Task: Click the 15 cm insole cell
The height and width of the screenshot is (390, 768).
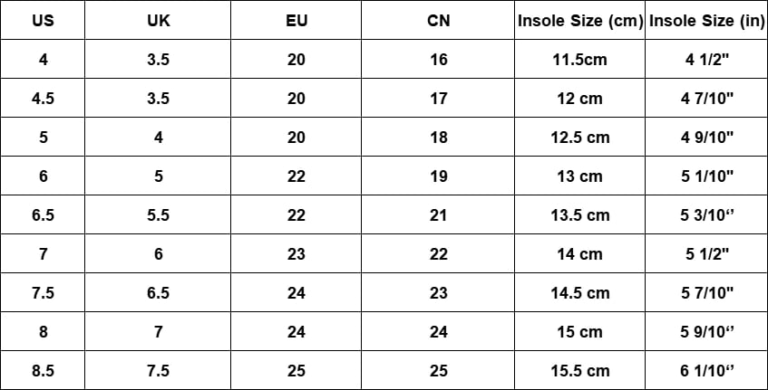Action: (x=579, y=332)
